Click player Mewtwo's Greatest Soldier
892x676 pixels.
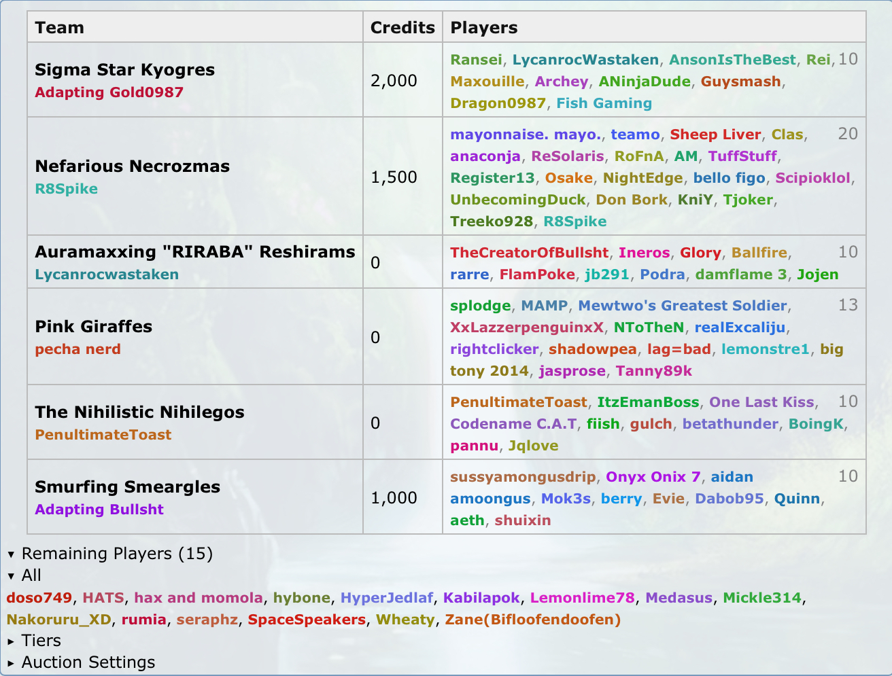point(683,306)
